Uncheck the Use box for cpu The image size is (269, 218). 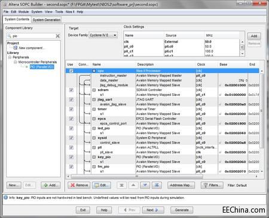71,71
